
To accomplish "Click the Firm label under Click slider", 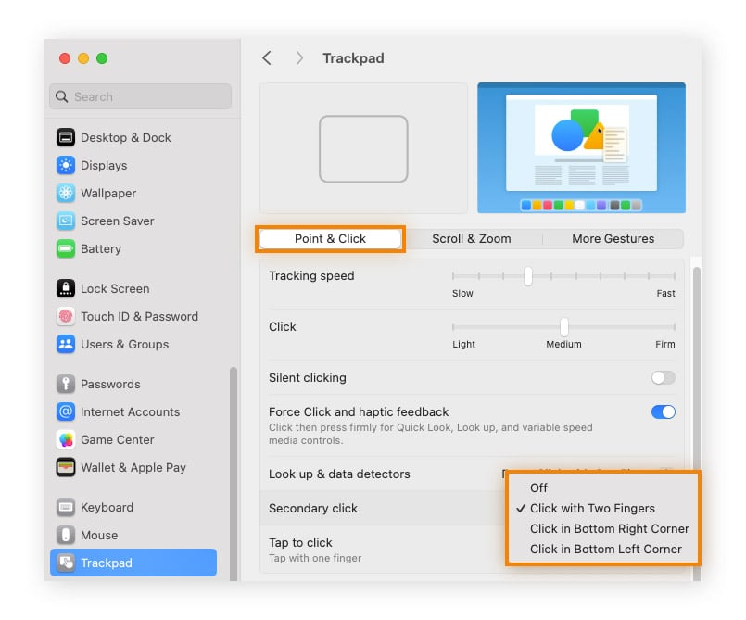I will [665, 344].
